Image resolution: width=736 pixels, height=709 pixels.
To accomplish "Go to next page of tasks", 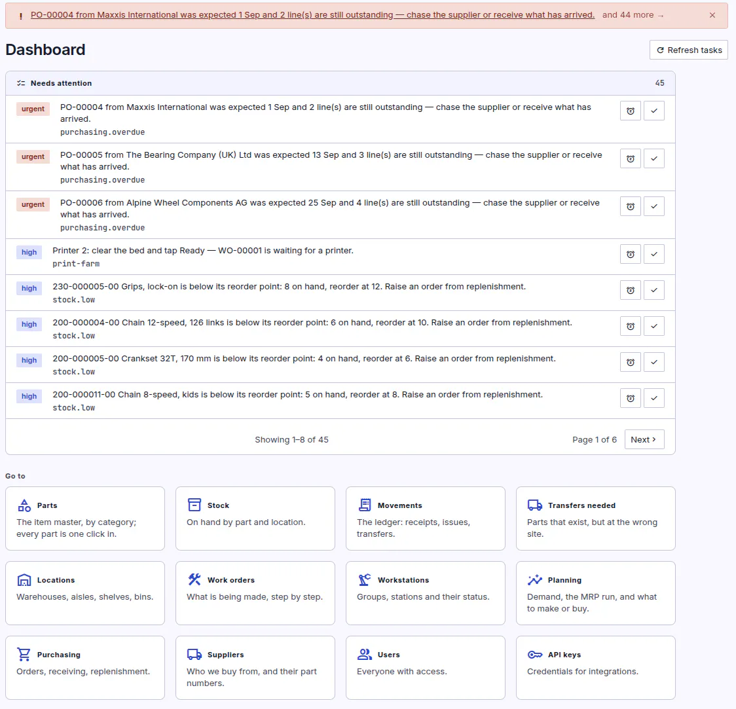I will (644, 440).
